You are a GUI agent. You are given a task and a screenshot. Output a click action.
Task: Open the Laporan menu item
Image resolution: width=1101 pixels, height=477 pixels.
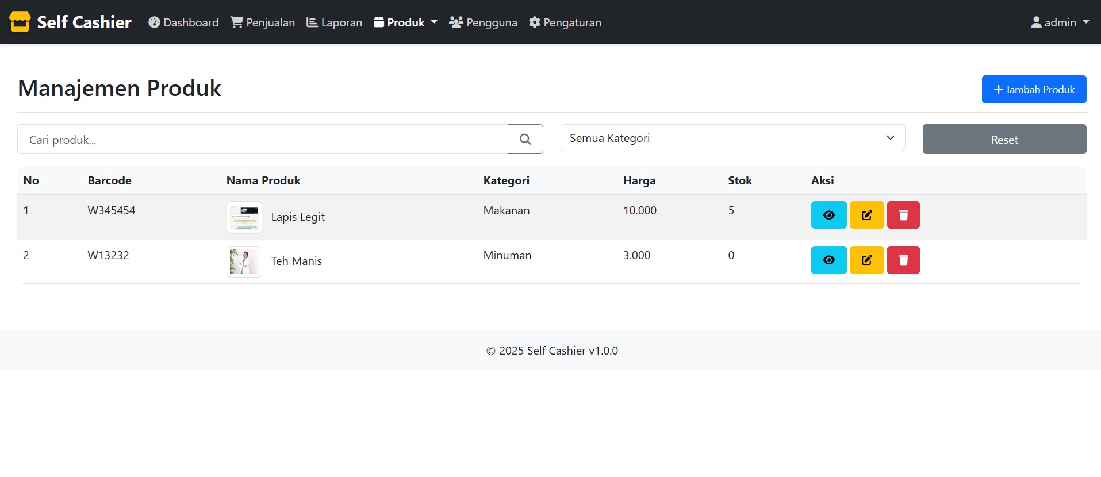tap(334, 22)
